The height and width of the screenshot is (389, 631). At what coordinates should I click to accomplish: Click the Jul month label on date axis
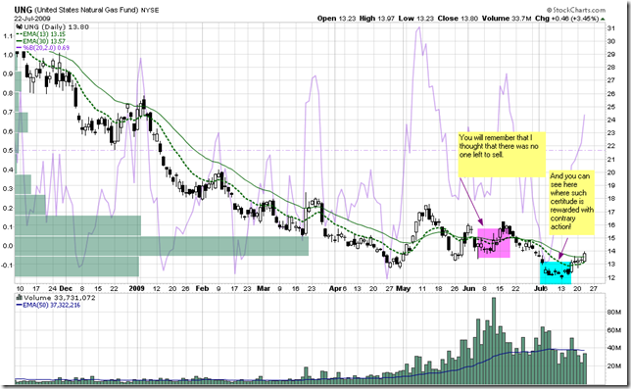tap(538, 288)
